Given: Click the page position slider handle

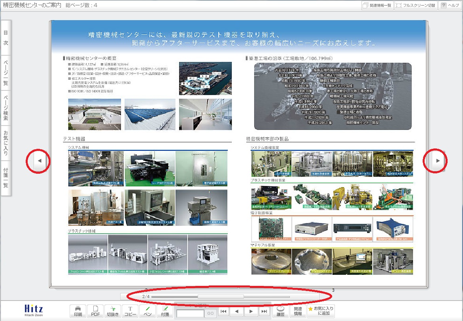Looking at the screenshot, I should (221, 297).
